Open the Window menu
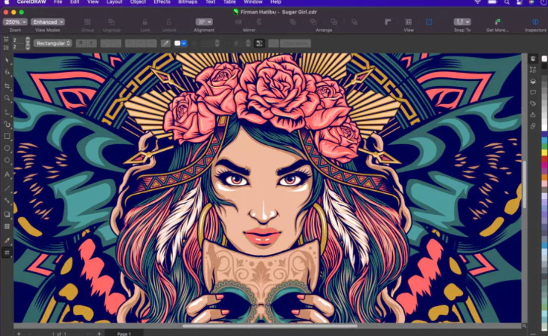Screen dimensions: 548x336 pyautogui.click(x=253, y=2)
